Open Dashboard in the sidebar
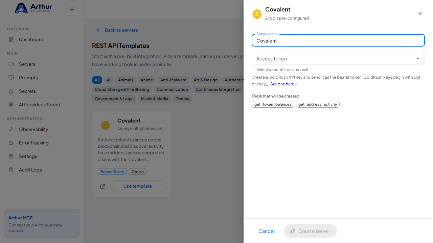 (x=42, y=39)
